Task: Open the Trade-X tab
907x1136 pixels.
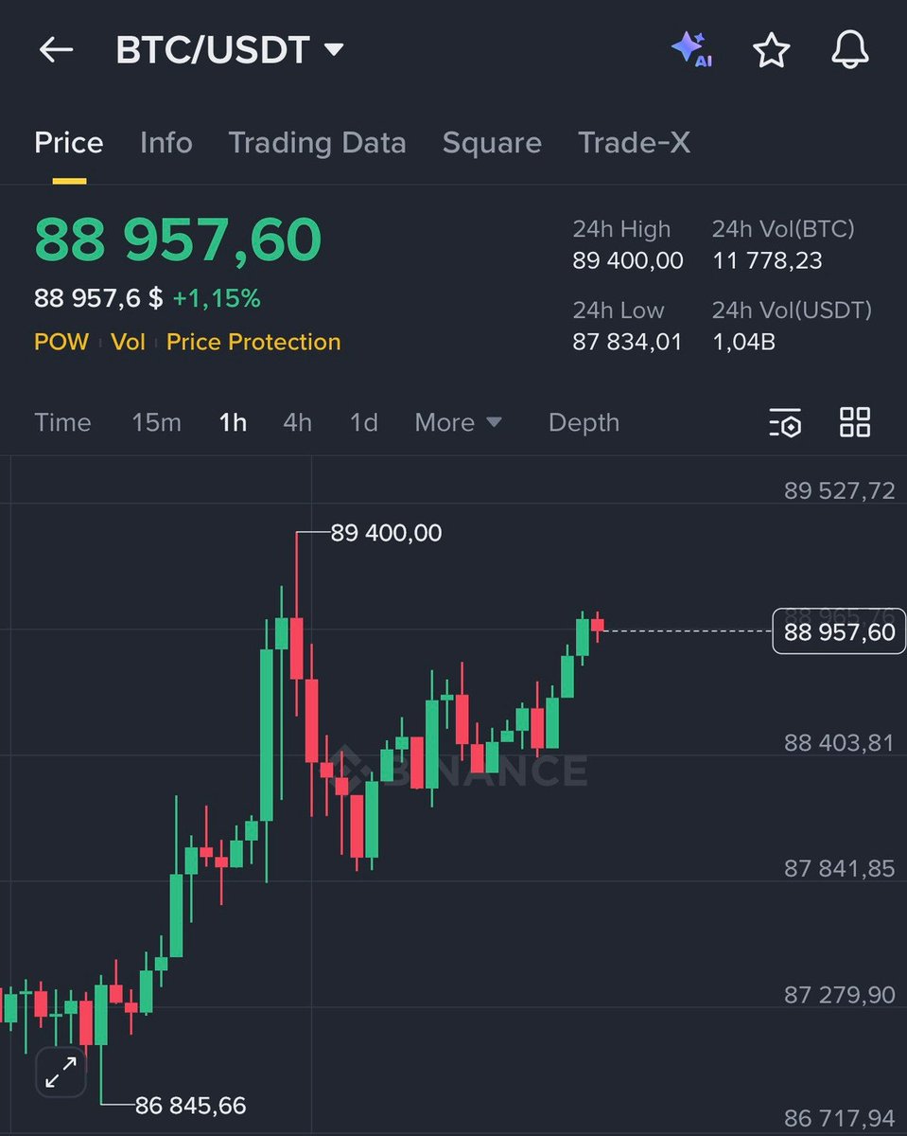Action: 634,143
